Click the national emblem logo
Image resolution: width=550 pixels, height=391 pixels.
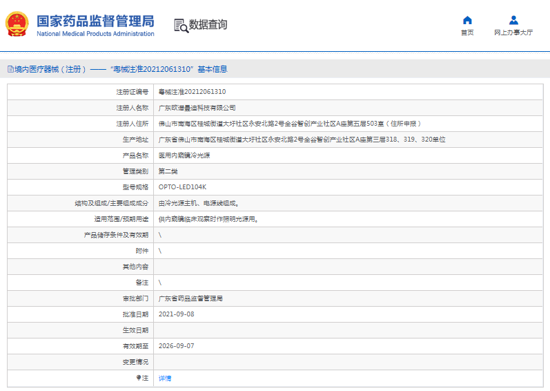click(x=17, y=24)
